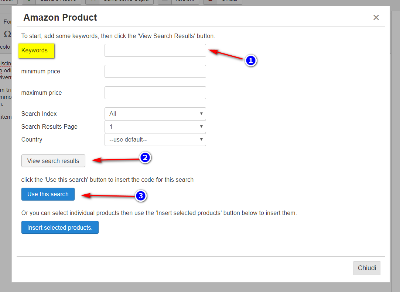Click the minimum price label
This screenshot has width=400, height=292.
pos(41,72)
